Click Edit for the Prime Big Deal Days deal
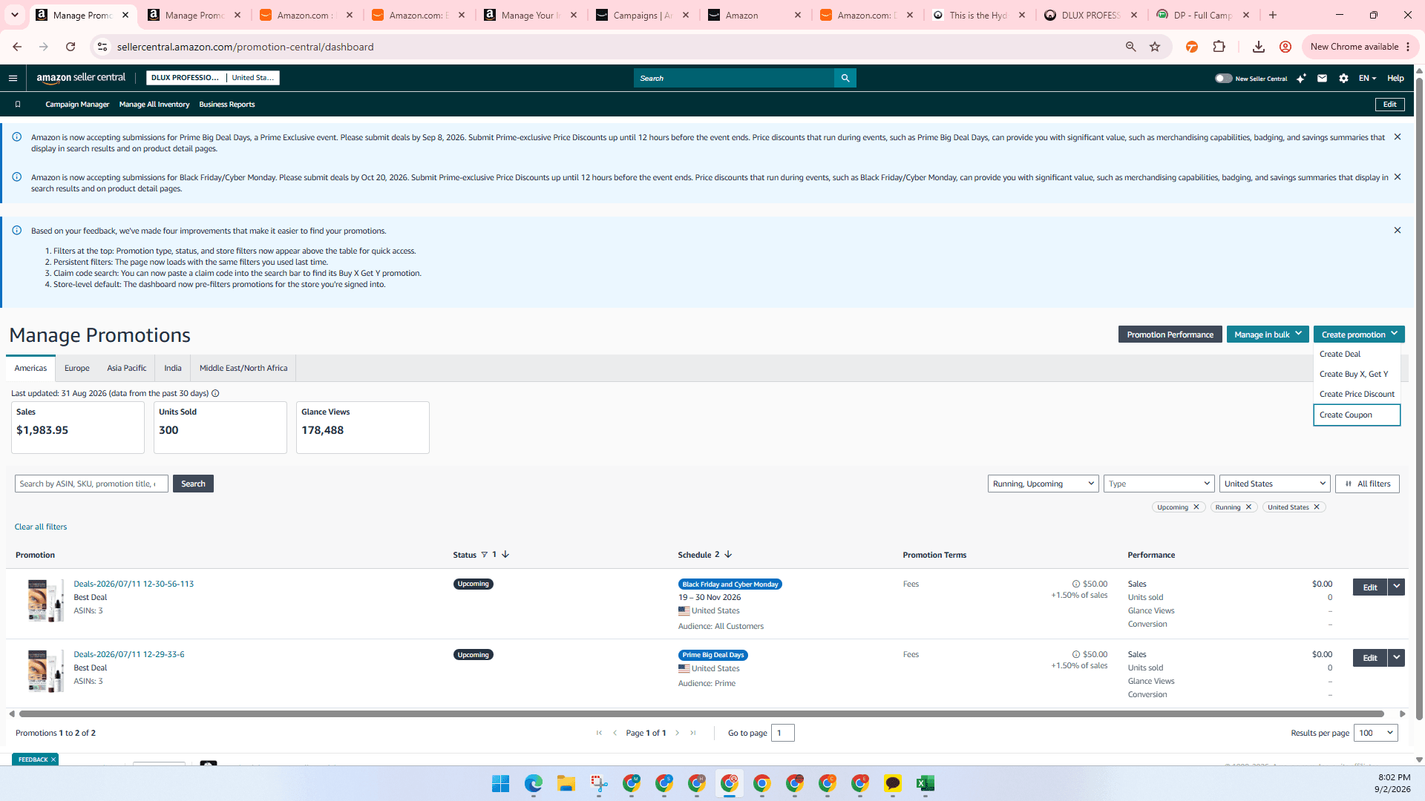This screenshot has height=801, width=1425. [1370, 658]
